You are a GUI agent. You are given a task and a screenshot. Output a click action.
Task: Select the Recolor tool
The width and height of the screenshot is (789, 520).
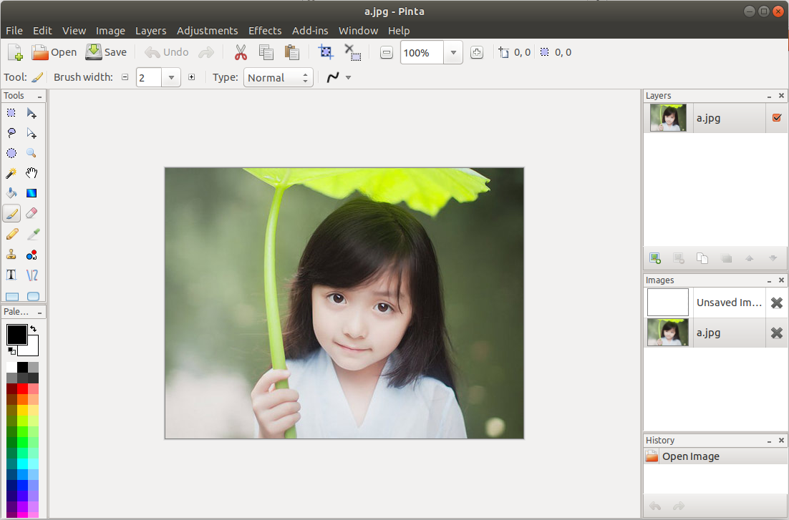click(32, 255)
